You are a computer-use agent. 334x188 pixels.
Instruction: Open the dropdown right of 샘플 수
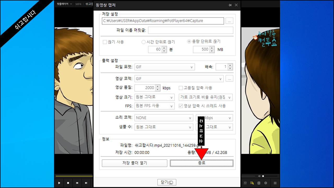(x=214, y=127)
